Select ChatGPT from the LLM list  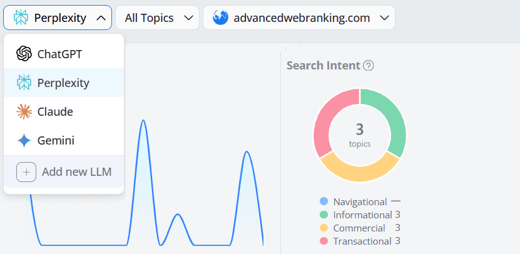coord(64,54)
